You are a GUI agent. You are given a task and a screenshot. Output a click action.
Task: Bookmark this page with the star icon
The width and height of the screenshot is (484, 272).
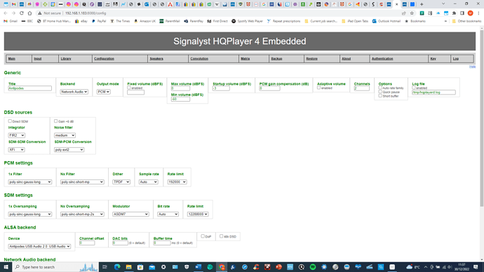pos(412,13)
